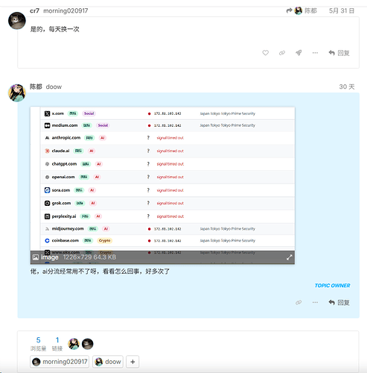Click the doow post text about ai分流
Screen dimensions: 367x373
(x=100, y=272)
